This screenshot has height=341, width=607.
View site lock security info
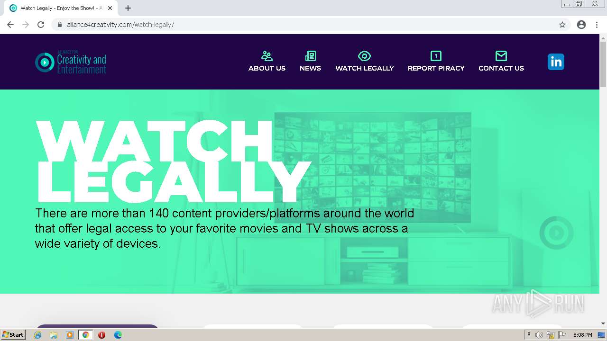pos(60,25)
